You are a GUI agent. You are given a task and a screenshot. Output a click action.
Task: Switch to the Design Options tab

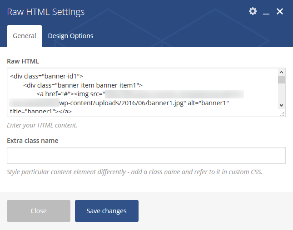(70, 36)
